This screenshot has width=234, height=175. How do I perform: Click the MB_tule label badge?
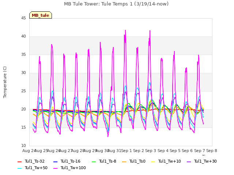click(x=41, y=15)
